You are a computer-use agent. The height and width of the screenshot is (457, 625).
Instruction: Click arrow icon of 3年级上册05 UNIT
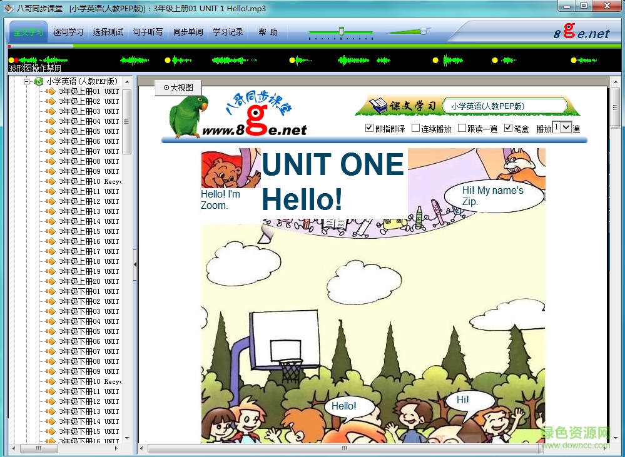click(x=51, y=131)
